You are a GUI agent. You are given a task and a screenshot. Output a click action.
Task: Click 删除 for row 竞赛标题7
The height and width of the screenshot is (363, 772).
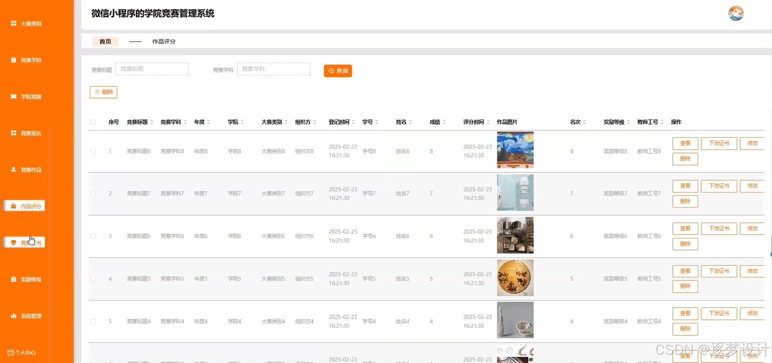pyautogui.click(x=685, y=201)
